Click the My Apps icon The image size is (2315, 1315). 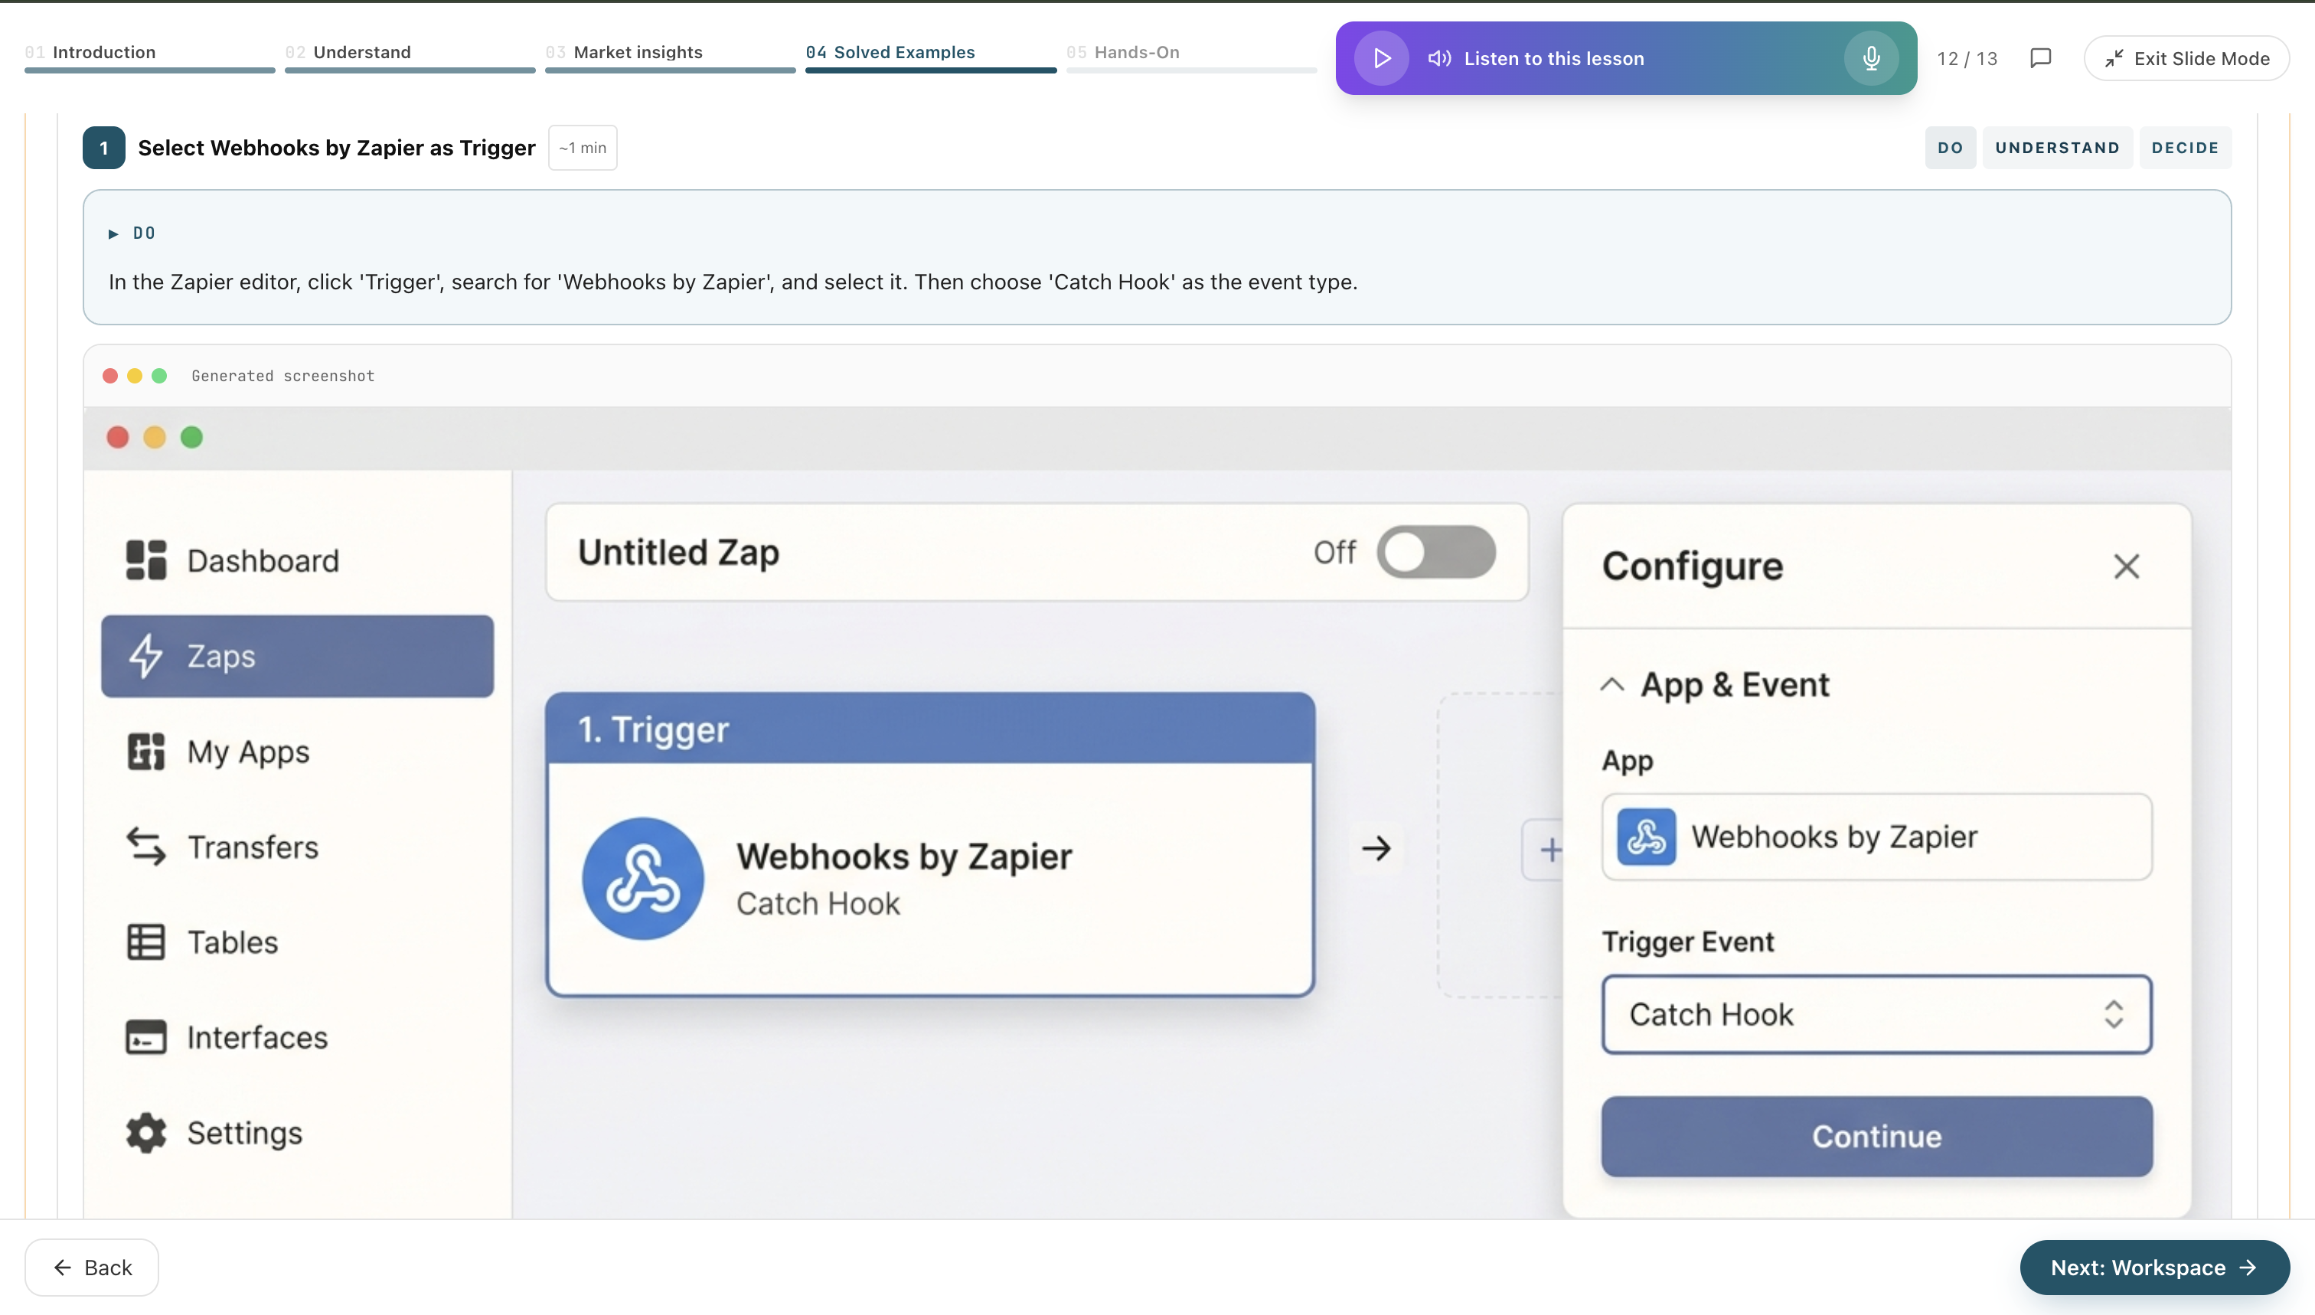[x=145, y=752]
